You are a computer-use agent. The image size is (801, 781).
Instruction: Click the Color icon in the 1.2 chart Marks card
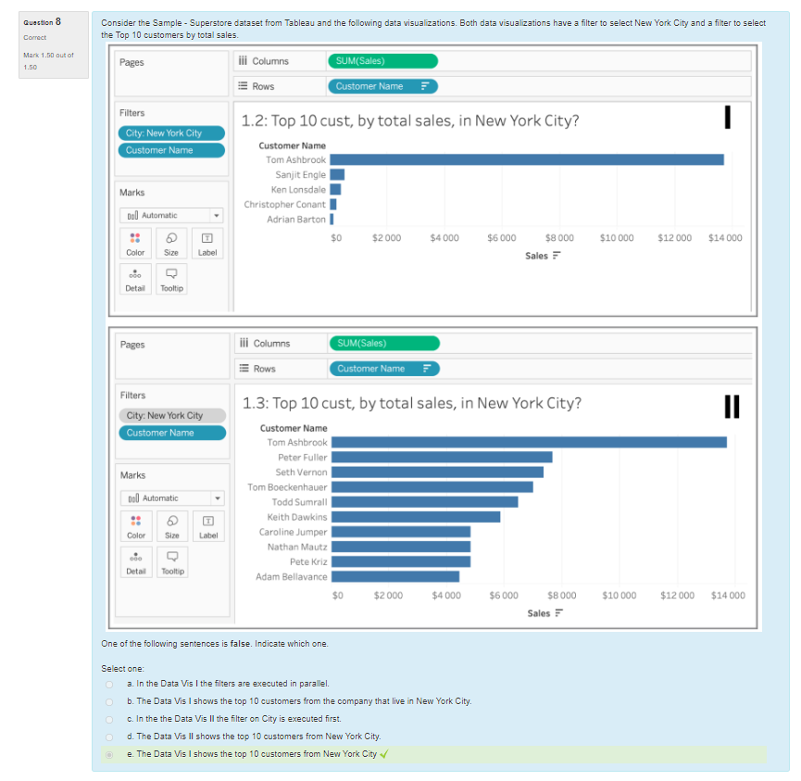point(135,239)
